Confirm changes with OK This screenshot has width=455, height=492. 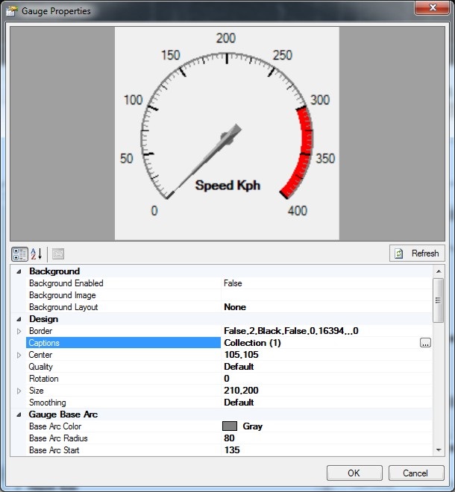tap(354, 473)
